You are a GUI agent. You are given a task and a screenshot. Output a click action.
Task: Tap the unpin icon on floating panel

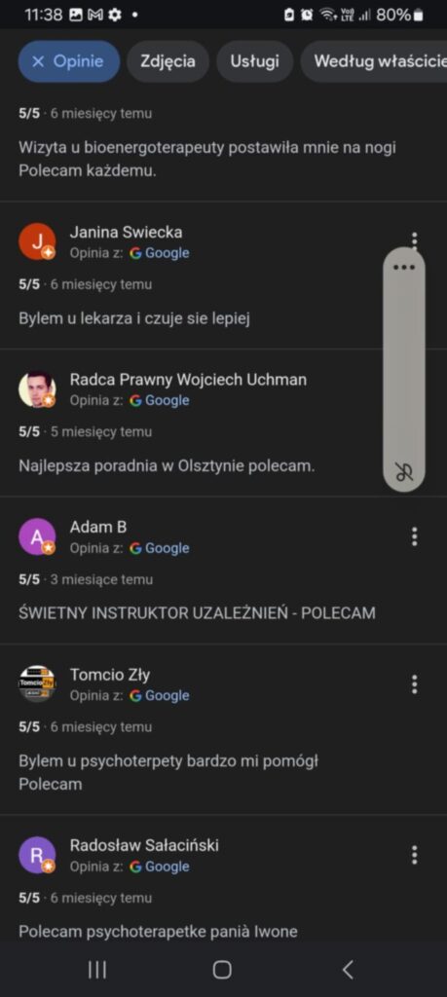pos(404,472)
